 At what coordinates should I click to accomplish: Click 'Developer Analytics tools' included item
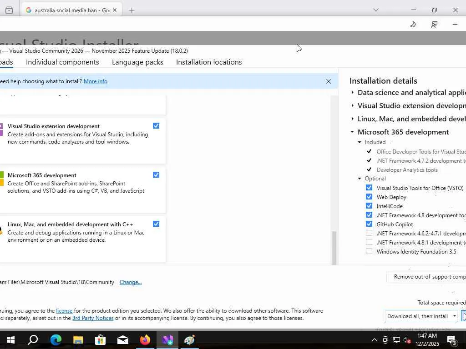(x=407, y=170)
